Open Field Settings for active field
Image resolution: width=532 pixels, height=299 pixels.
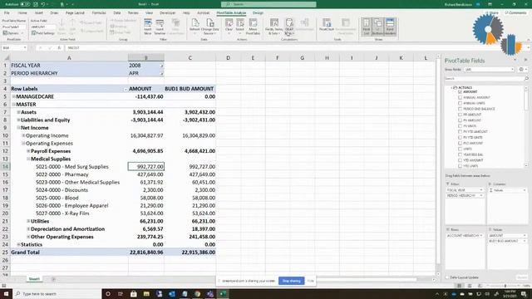click(x=43, y=33)
